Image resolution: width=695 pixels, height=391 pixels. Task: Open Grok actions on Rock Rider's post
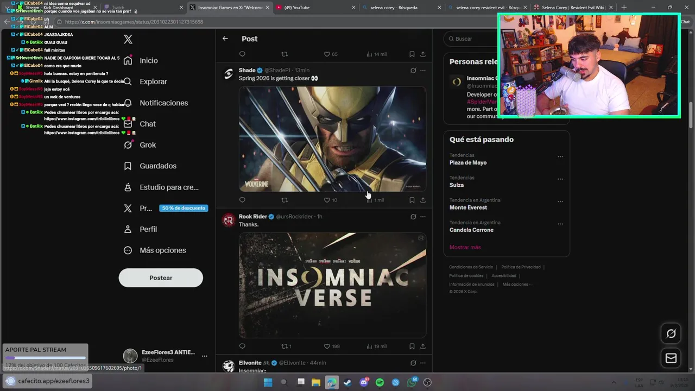(413, 217)
